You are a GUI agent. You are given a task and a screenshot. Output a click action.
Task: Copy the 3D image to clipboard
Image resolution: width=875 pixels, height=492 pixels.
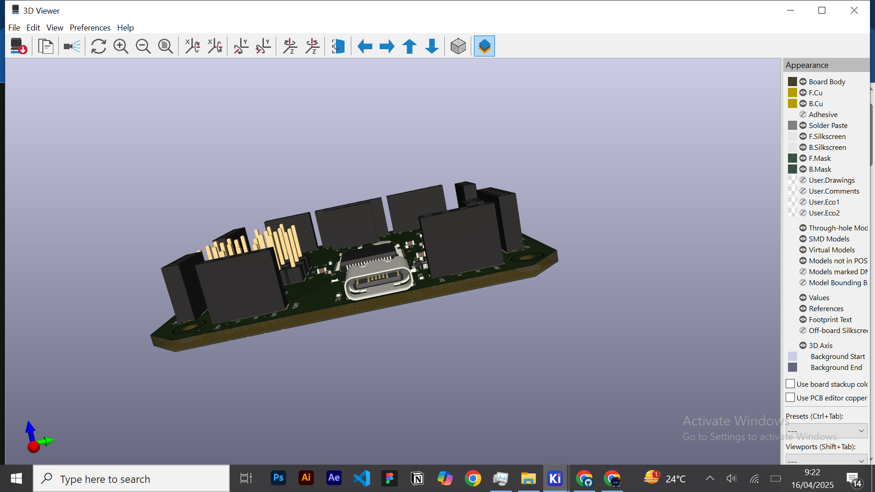coord(46,46)
